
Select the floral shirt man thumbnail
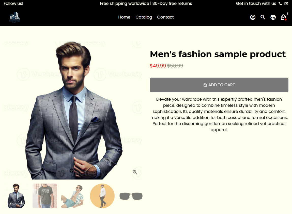(x=73, y=196)
